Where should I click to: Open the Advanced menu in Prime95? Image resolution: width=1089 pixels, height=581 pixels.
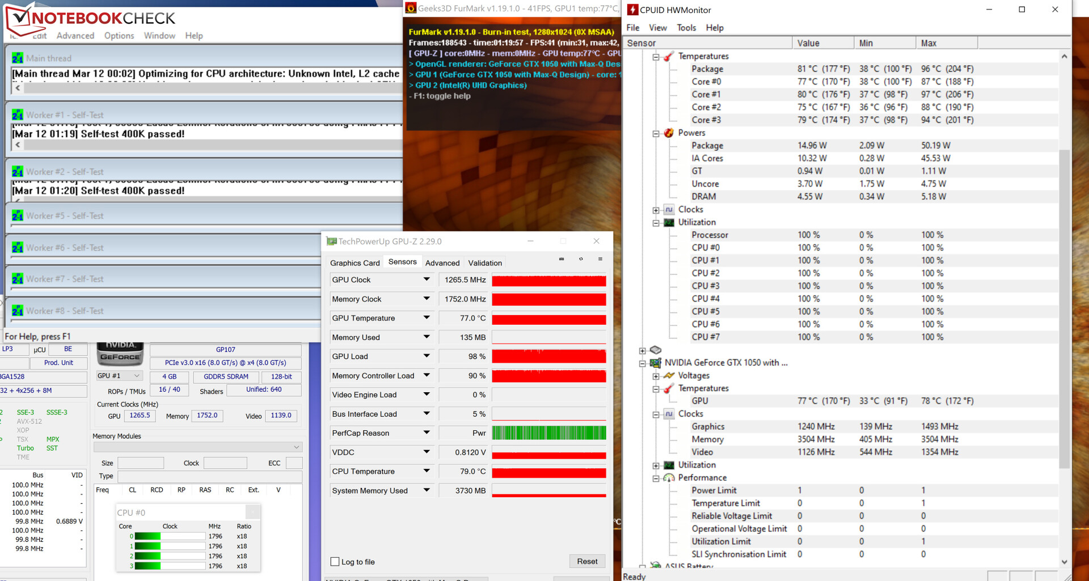tap(75, 36)
